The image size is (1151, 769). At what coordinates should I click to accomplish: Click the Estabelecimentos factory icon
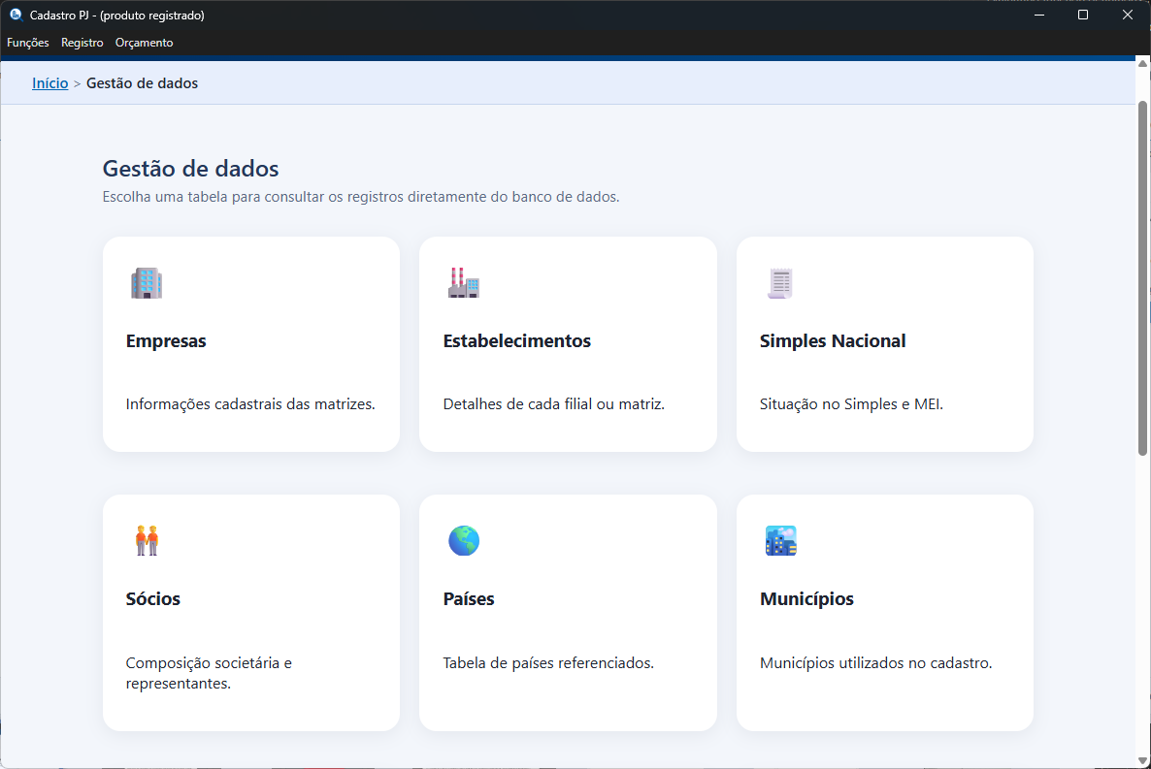tap(463, 283)
